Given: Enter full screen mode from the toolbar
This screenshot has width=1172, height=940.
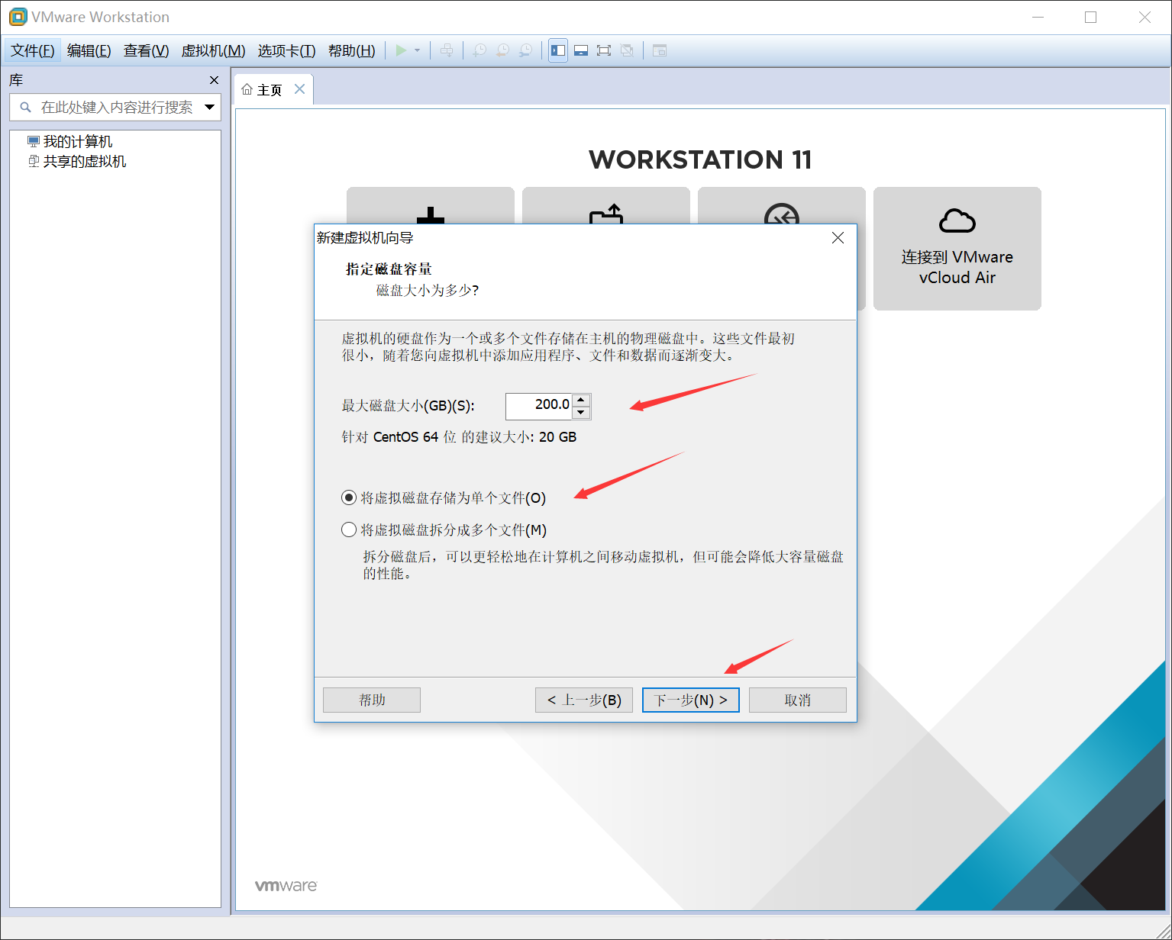Looking at the screenshot, I should (x=604, y=50).
